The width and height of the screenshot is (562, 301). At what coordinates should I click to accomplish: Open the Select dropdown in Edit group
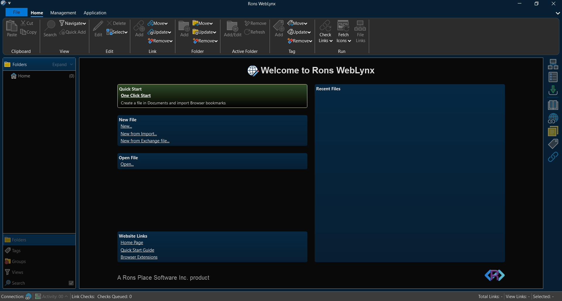(117, 32)
